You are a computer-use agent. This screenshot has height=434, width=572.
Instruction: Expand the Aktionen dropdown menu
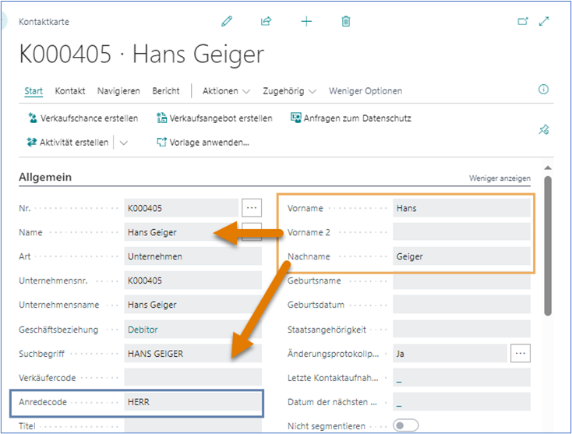coord(226,91)
